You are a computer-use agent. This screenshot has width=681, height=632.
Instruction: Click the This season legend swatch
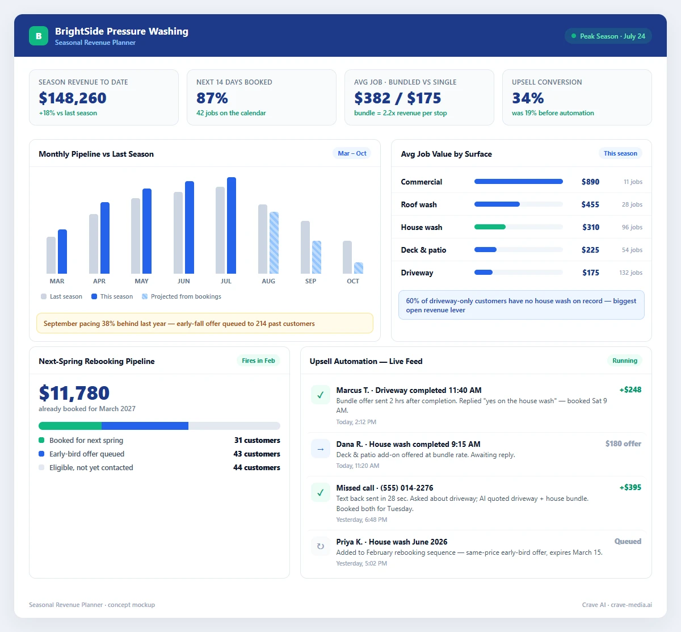[94, 296]
